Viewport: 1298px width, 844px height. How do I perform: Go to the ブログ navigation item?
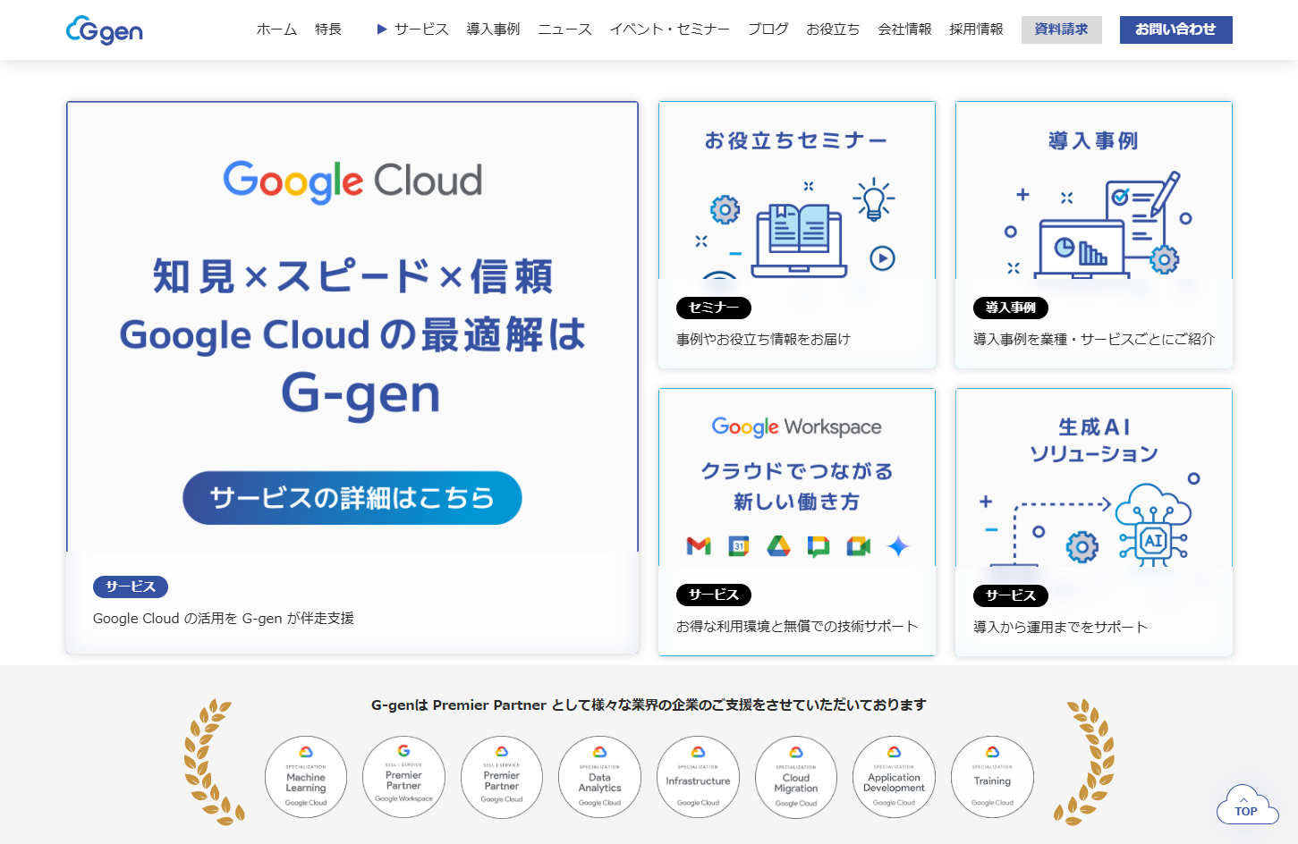point(768,30)
